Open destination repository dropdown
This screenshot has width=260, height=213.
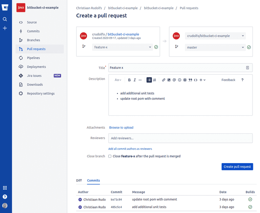click(215, 36)
